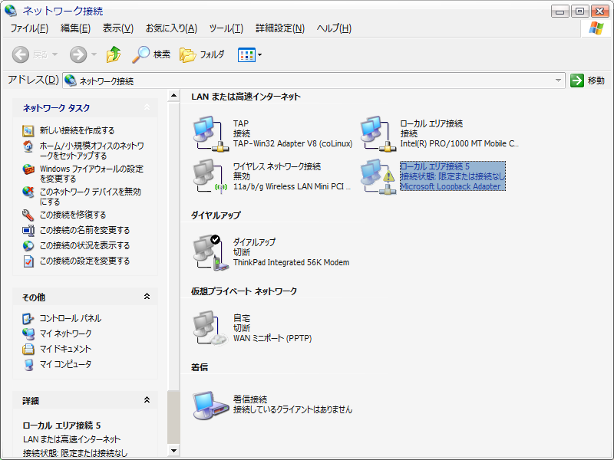Collapse the 詳細 details panel

(x=147, y=400)
